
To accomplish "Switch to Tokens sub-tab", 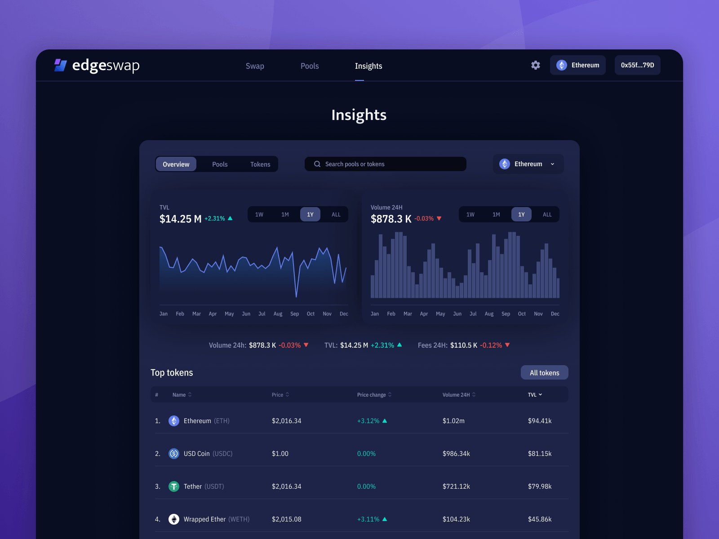I will 260,164.
